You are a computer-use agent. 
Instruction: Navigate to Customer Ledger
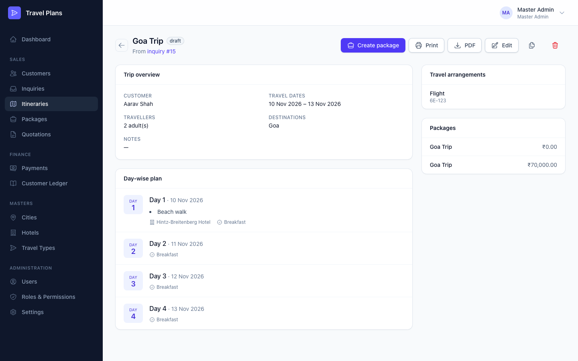pyautogui.click(x=51, y=183)
